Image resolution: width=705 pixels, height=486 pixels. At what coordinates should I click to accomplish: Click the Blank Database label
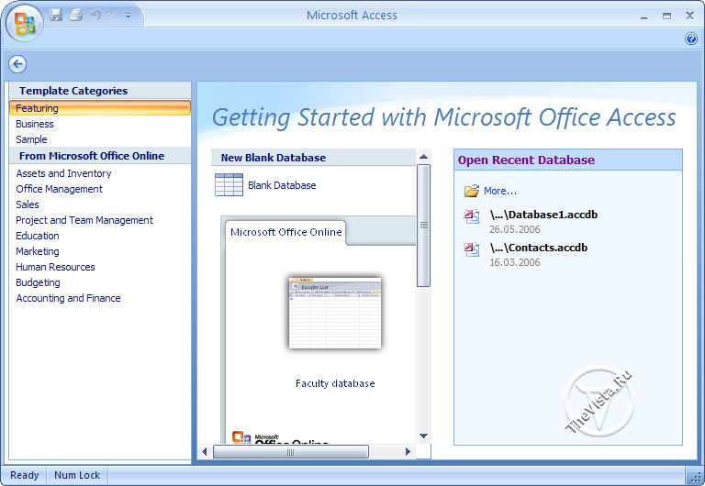[282, 185]
